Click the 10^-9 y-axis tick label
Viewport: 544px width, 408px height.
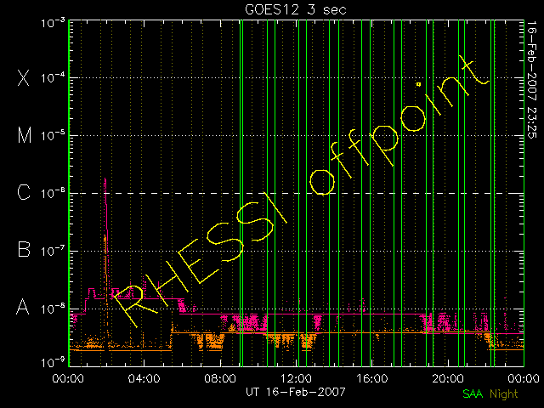(53, 363)
